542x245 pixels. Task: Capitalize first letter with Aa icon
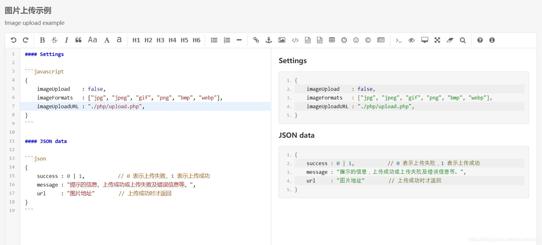(x=93, y=40)
